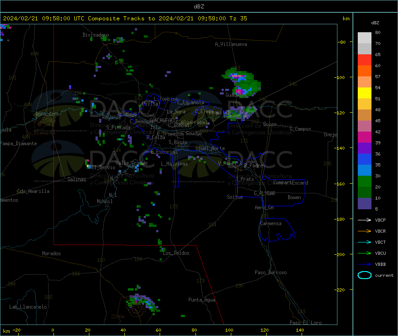
Task: Click the G_Campos map label
Action: pos(300,129)
